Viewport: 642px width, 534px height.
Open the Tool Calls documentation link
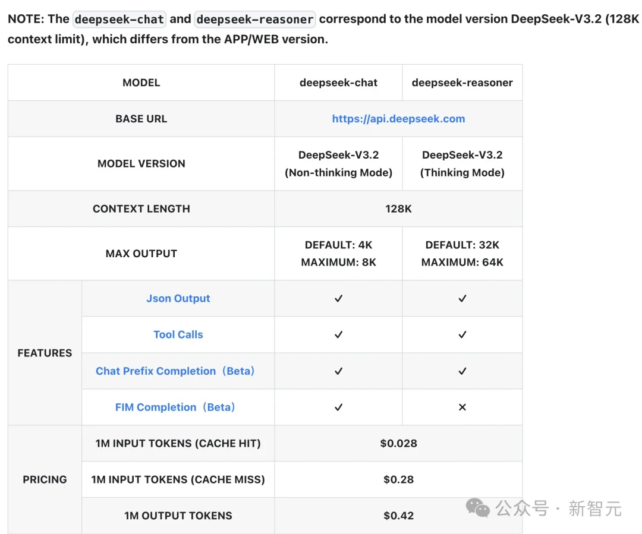tap(178, 334)
